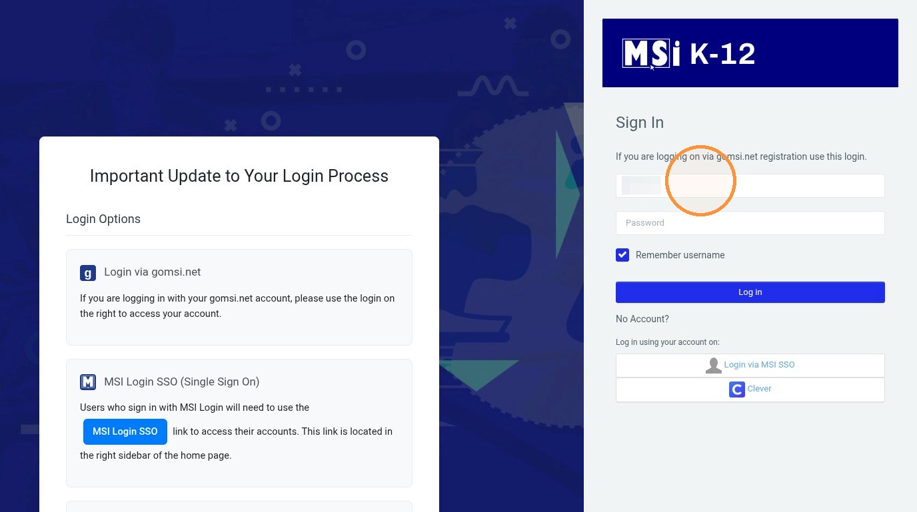Click the MSI Login SSO (Single Sign On) heading
917x512 pixels.
pyautogui.click(x=182, y=382)
